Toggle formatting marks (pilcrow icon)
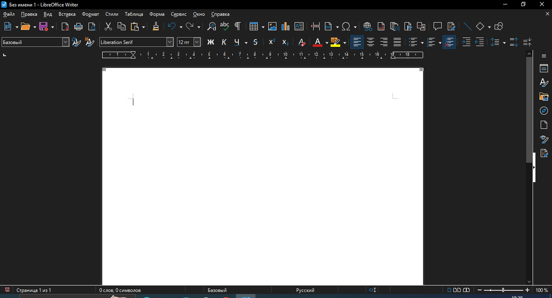Image resolution: width=552 pixels, height=298 pixels. [238, 27]
